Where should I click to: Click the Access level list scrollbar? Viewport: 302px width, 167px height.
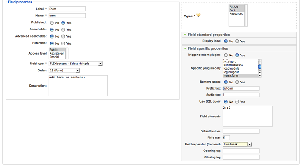tap(66, 53)
